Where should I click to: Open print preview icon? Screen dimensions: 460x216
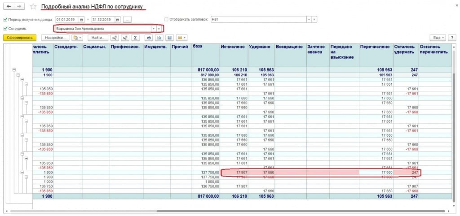[159, 38]
